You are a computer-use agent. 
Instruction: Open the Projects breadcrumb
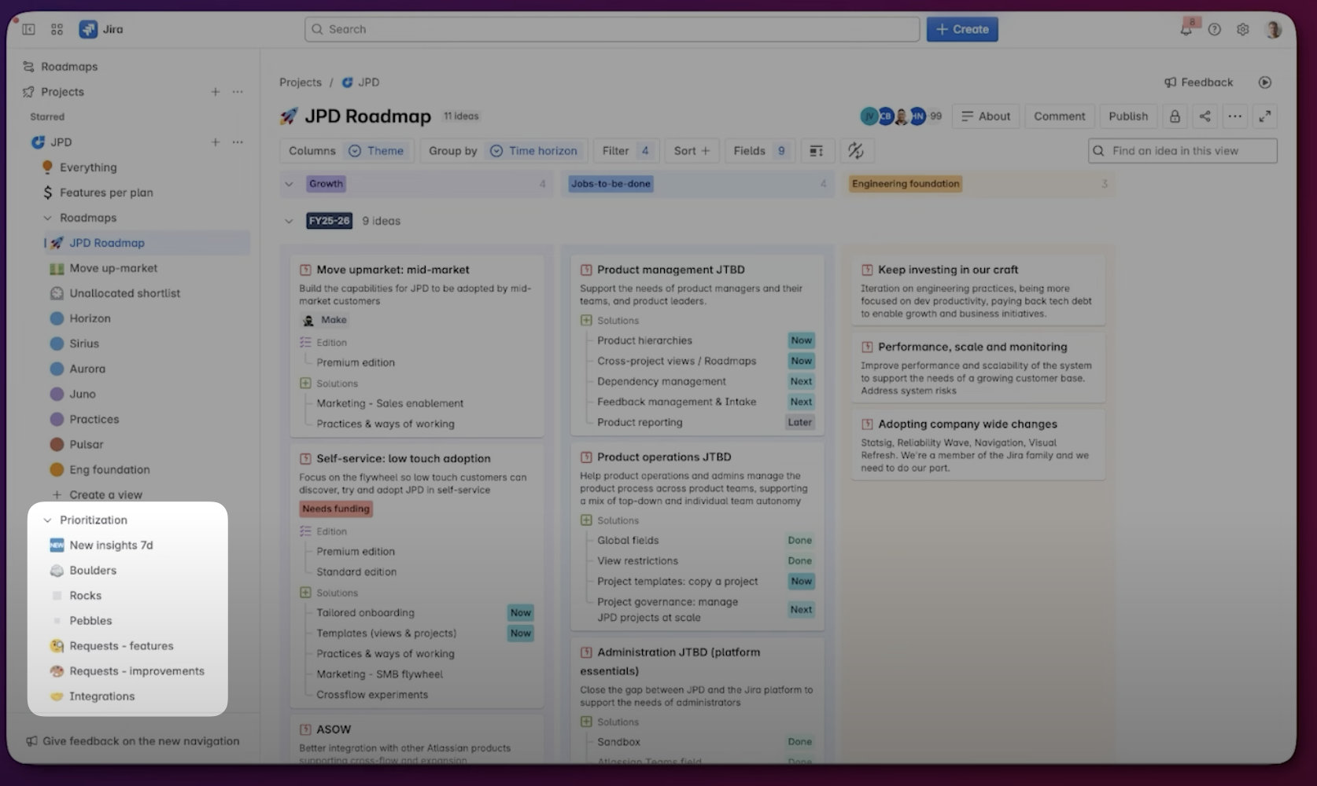point(301,82)
